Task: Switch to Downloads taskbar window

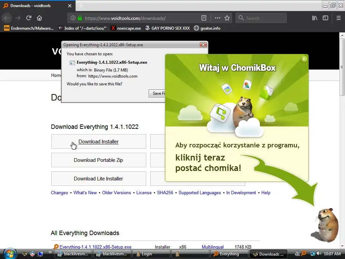Action: [x=268, y=254]
